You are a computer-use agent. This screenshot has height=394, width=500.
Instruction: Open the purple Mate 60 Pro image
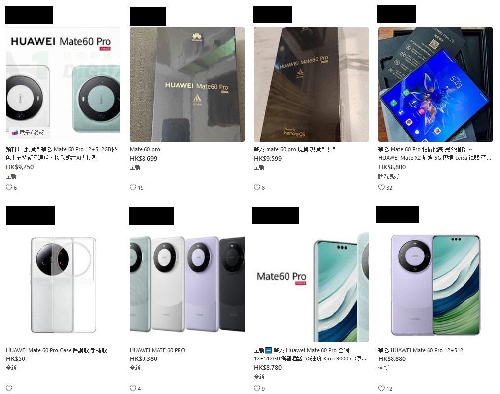tap(435, 285)
